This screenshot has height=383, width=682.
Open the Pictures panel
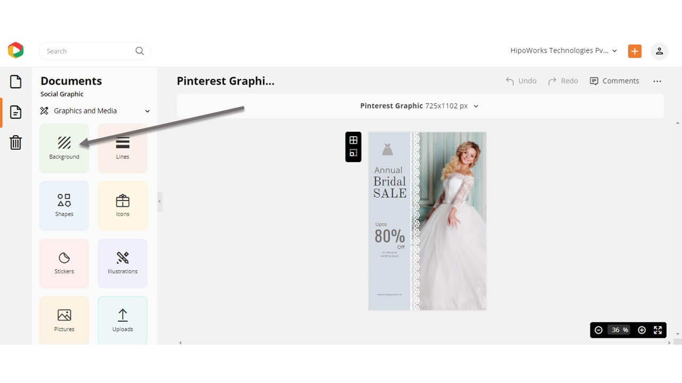tap(64, 320)
